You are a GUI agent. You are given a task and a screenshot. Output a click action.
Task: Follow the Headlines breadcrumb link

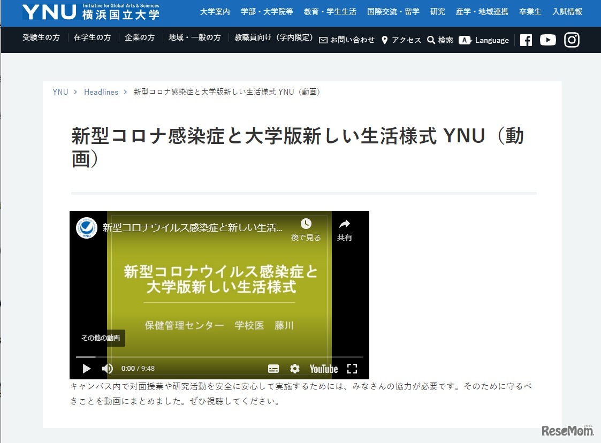(x=101, y=91)
